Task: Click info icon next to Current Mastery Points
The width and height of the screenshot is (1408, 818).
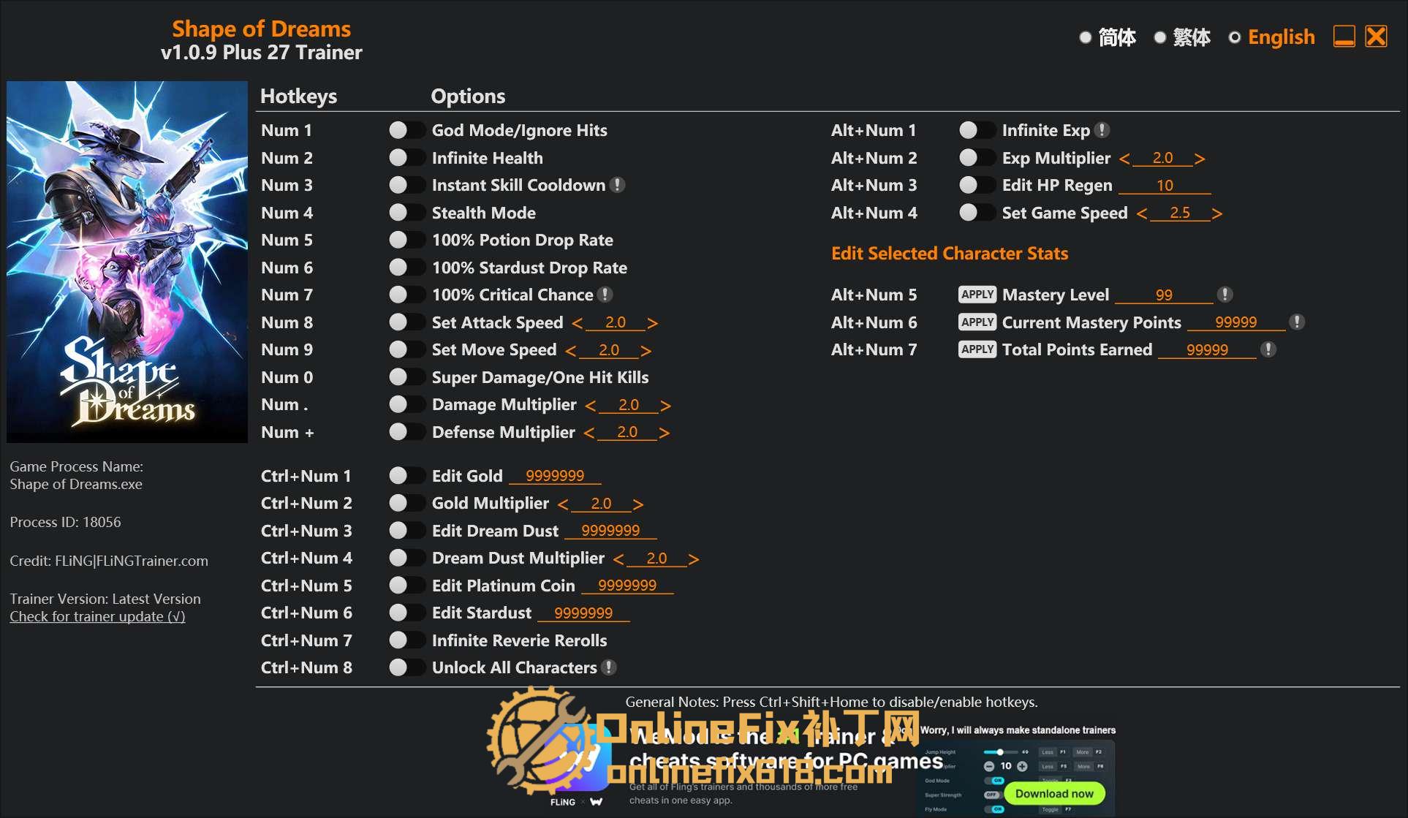Action: (1297, 322)
